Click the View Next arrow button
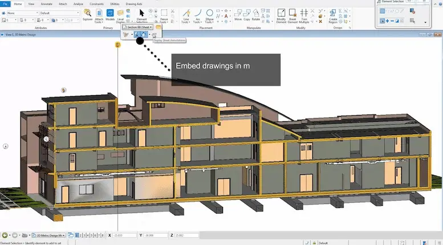The width and height of the screenshot is (443, 245). 15,235
